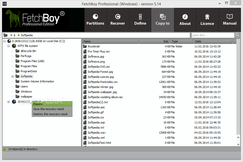This screenshot has width=243, height=162.
Task: Select file icon of Softnews.jpg
Action: (x=85, y=57)
